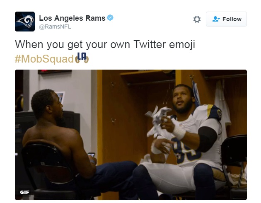This screenshot has width=261, height=203.
Task: Open the @RamsNFL handle link
Action: [55, 27]
